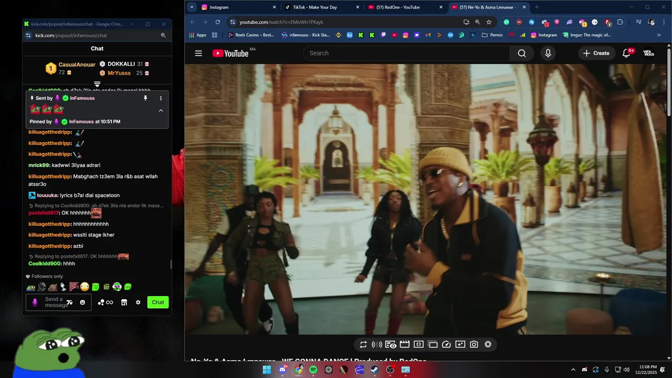Image resolution: width=672 pixels, height=378 pixels.
Task: Open the Windows Start menu
Action: click(x=267, y=370)
